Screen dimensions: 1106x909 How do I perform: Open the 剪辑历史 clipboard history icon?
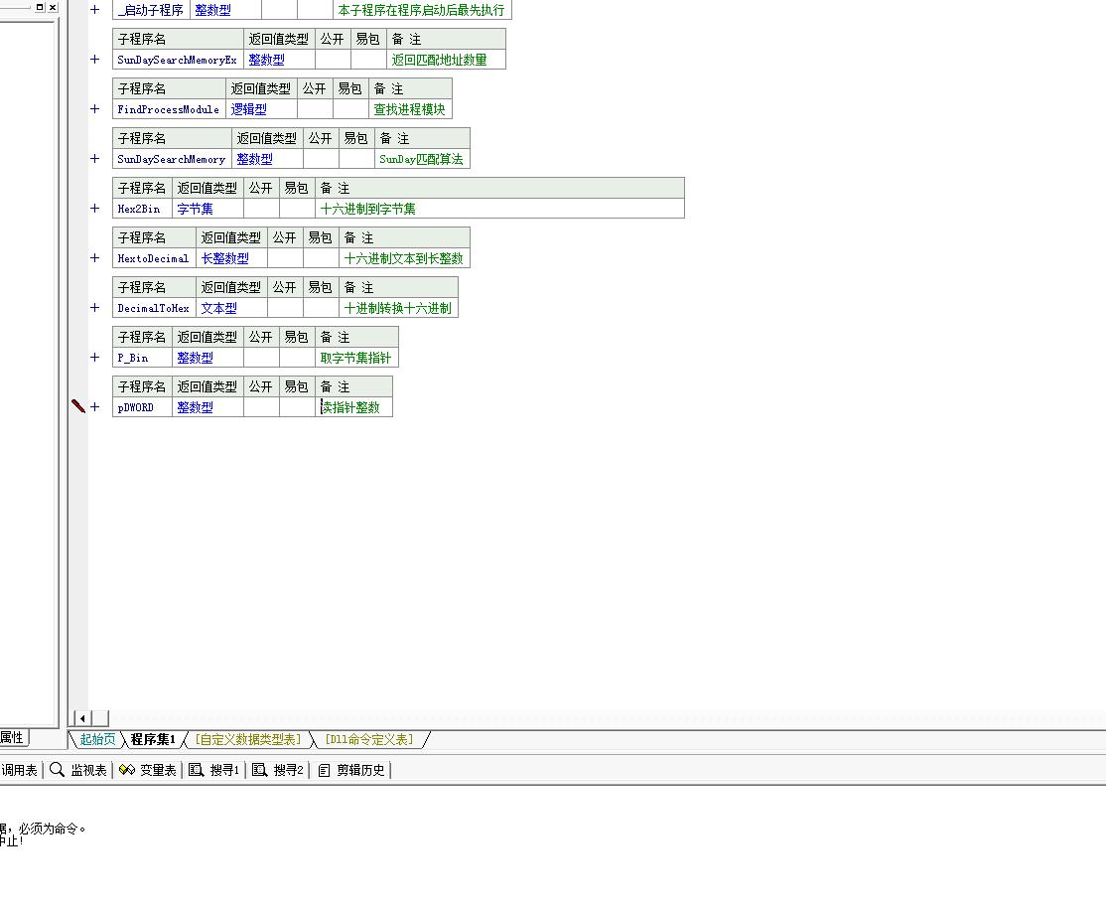(x=324, y=770)
